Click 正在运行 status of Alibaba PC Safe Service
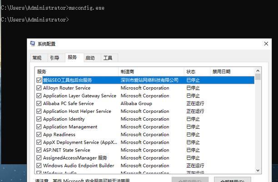 pyautogui.click(x=195, y=103)
